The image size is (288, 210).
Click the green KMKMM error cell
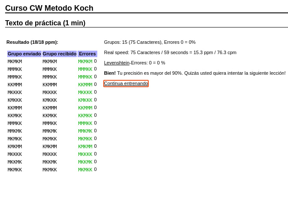85,146
